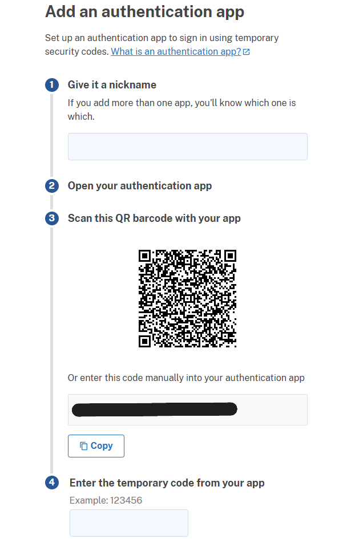Click the step 3 numbered circle icon

click(52, 218)
